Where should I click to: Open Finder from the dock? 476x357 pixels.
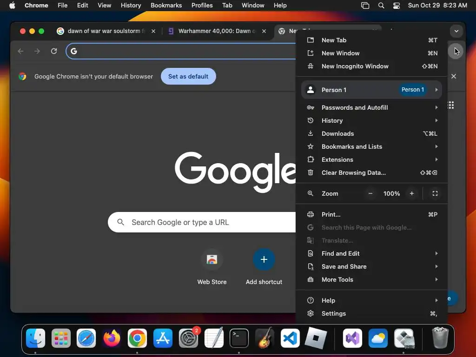pyautogui.click(x=35, y=338)
